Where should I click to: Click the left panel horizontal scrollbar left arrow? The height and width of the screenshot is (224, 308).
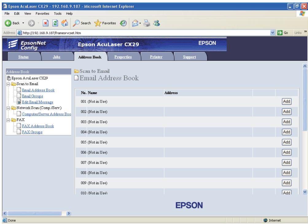coord(5,213)
